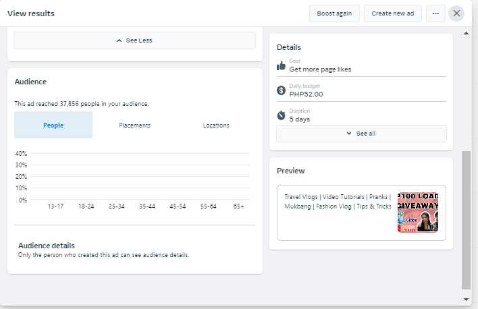Click the Get more page likes goal
The width and height of the screenshot is (478, 309).
(320, 69)
